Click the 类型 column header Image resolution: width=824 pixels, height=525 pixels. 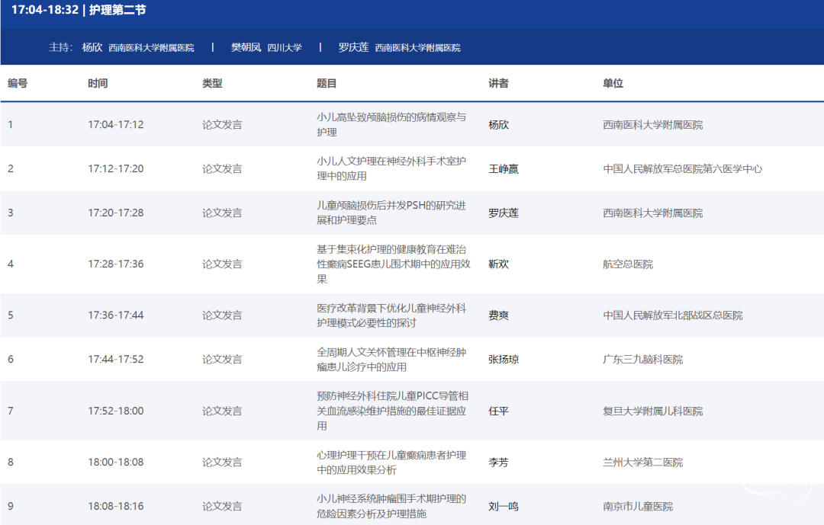point(212,83)
